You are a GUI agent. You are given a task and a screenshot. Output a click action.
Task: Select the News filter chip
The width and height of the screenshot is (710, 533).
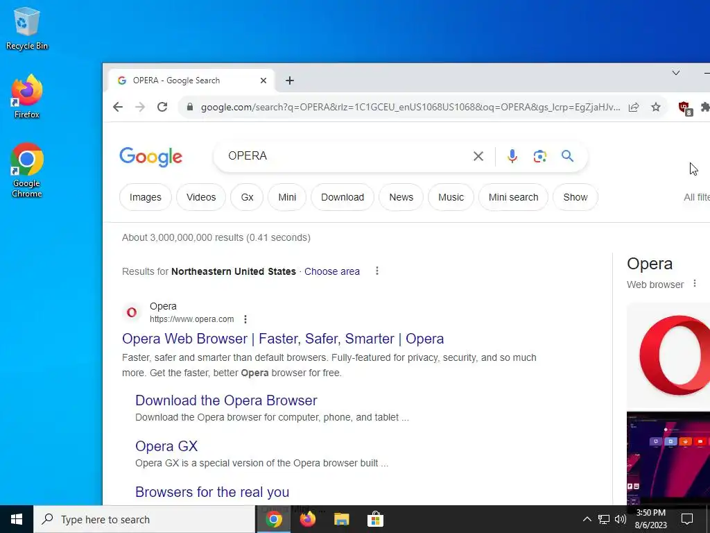(401, 197)
